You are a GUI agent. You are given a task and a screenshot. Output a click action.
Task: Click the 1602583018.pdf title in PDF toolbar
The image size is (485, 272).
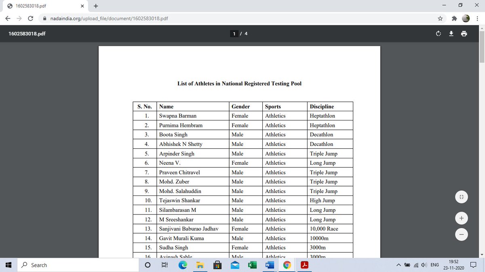click(27, 33)
